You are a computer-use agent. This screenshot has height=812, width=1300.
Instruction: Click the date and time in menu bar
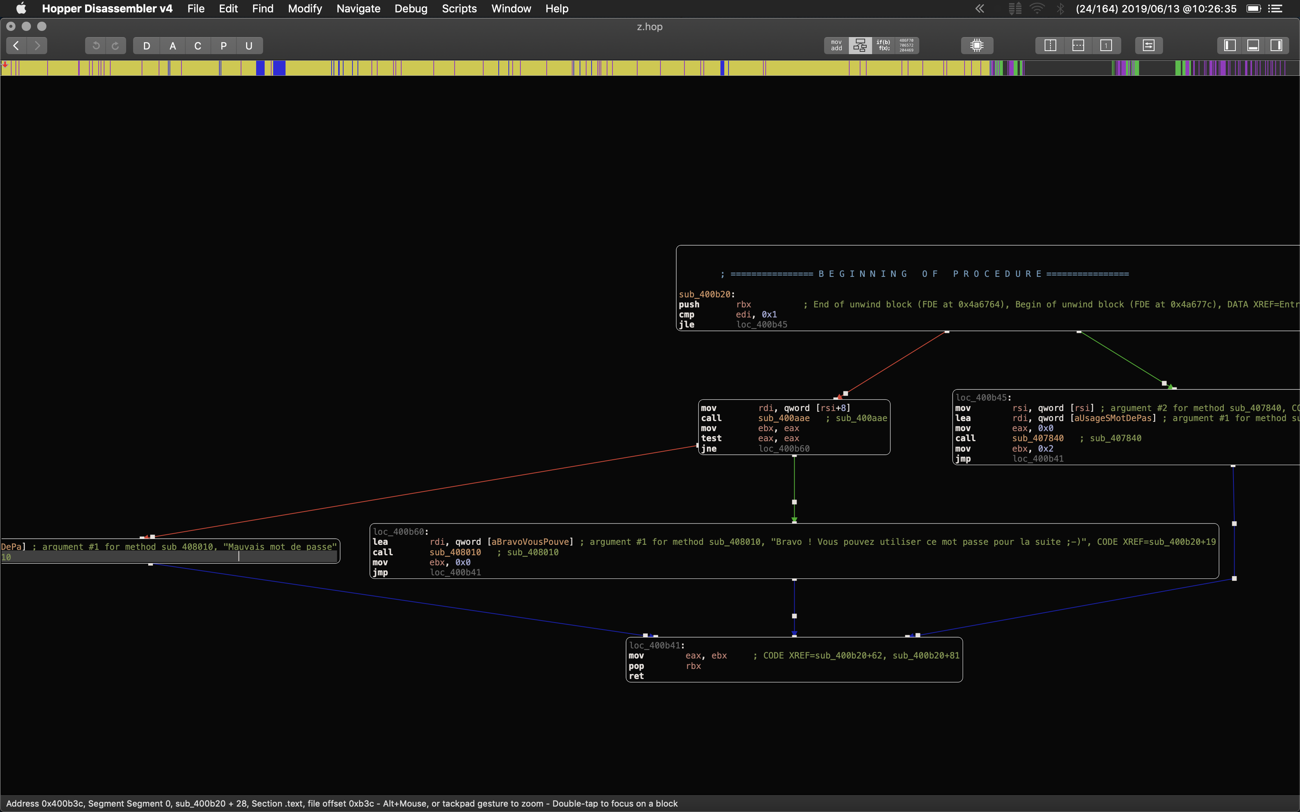pos(1156,9)
